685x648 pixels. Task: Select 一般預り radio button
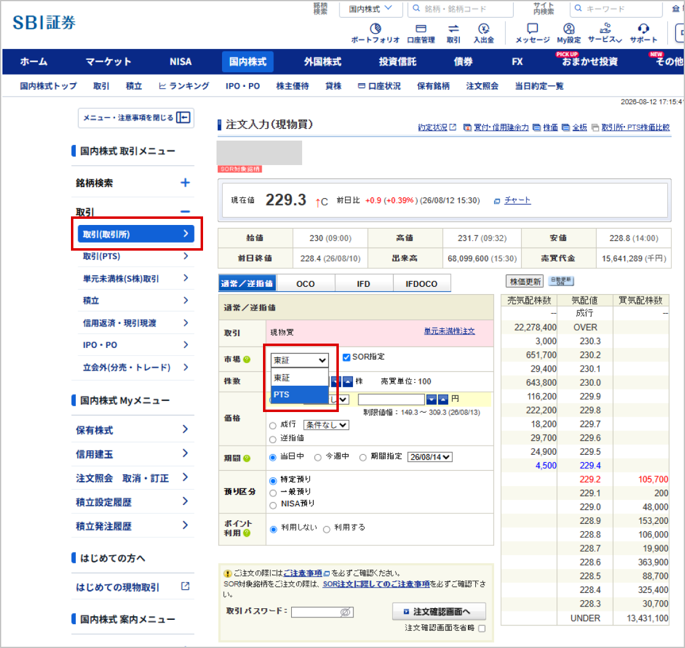pos(273,493)
